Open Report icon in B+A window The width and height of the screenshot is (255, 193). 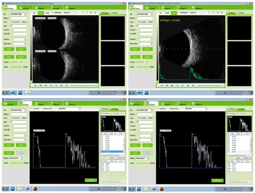click(162, 7)
